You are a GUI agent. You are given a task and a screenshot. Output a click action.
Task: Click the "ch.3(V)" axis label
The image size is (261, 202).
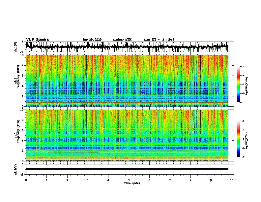click(x=16, y=169)
